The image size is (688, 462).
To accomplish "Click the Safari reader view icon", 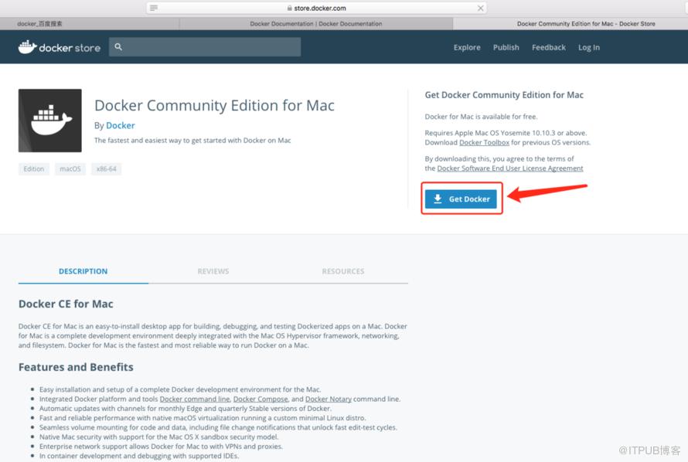I will [x=154, y=8].
